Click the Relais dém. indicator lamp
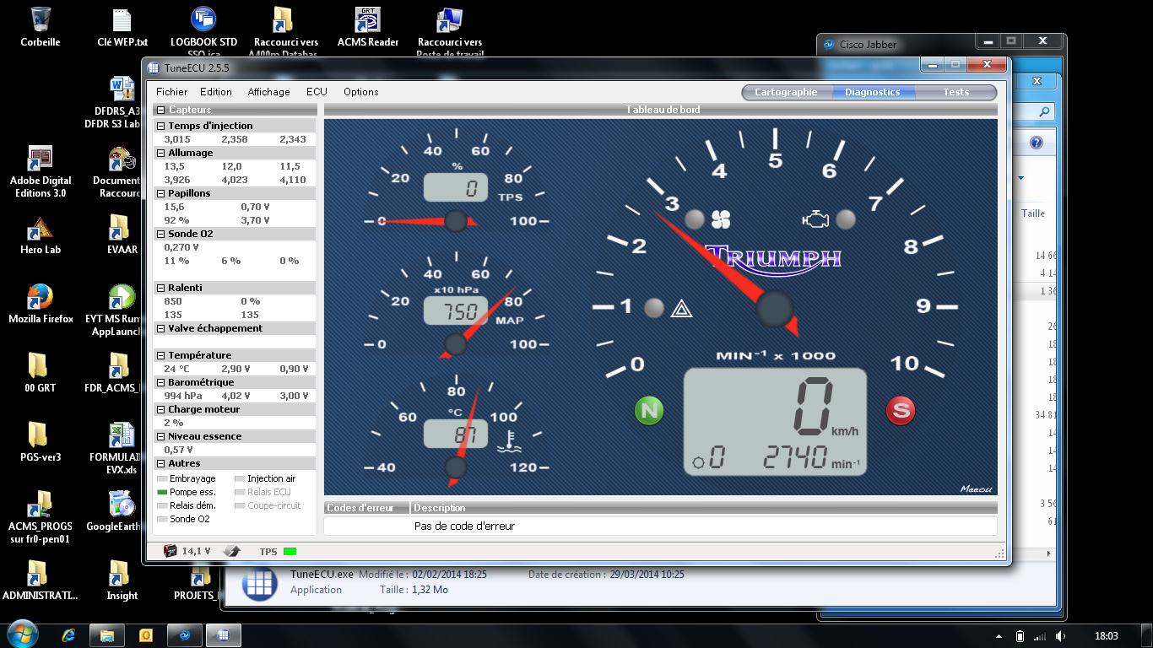This screenshot has height=648, width=1153. point(163,506)
